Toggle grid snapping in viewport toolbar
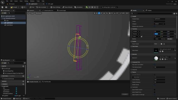The height and width of the screenshot is (100, 178). click(x=110, y=13)
